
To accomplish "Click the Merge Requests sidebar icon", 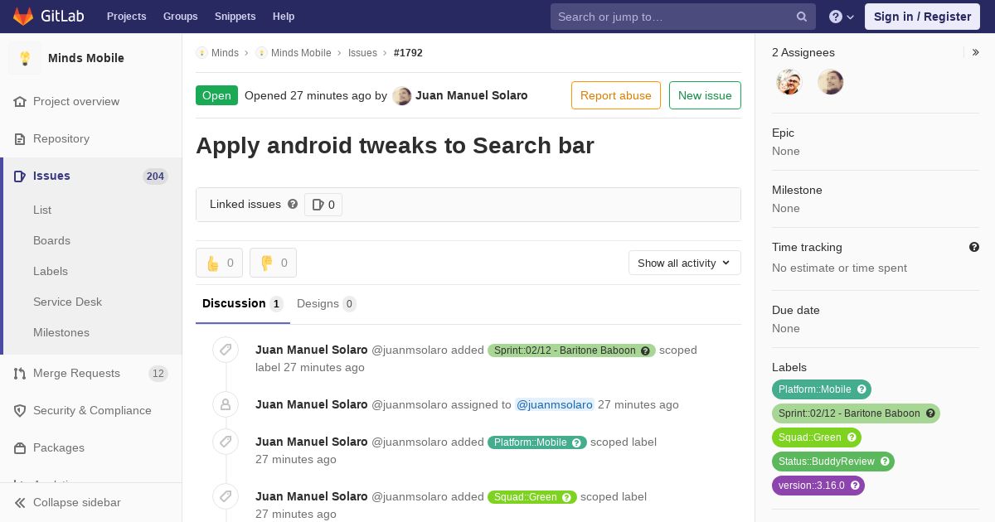I will pos(20,373).
